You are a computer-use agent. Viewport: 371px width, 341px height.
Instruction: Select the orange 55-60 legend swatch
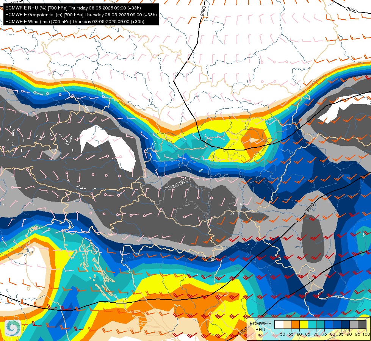295,324
